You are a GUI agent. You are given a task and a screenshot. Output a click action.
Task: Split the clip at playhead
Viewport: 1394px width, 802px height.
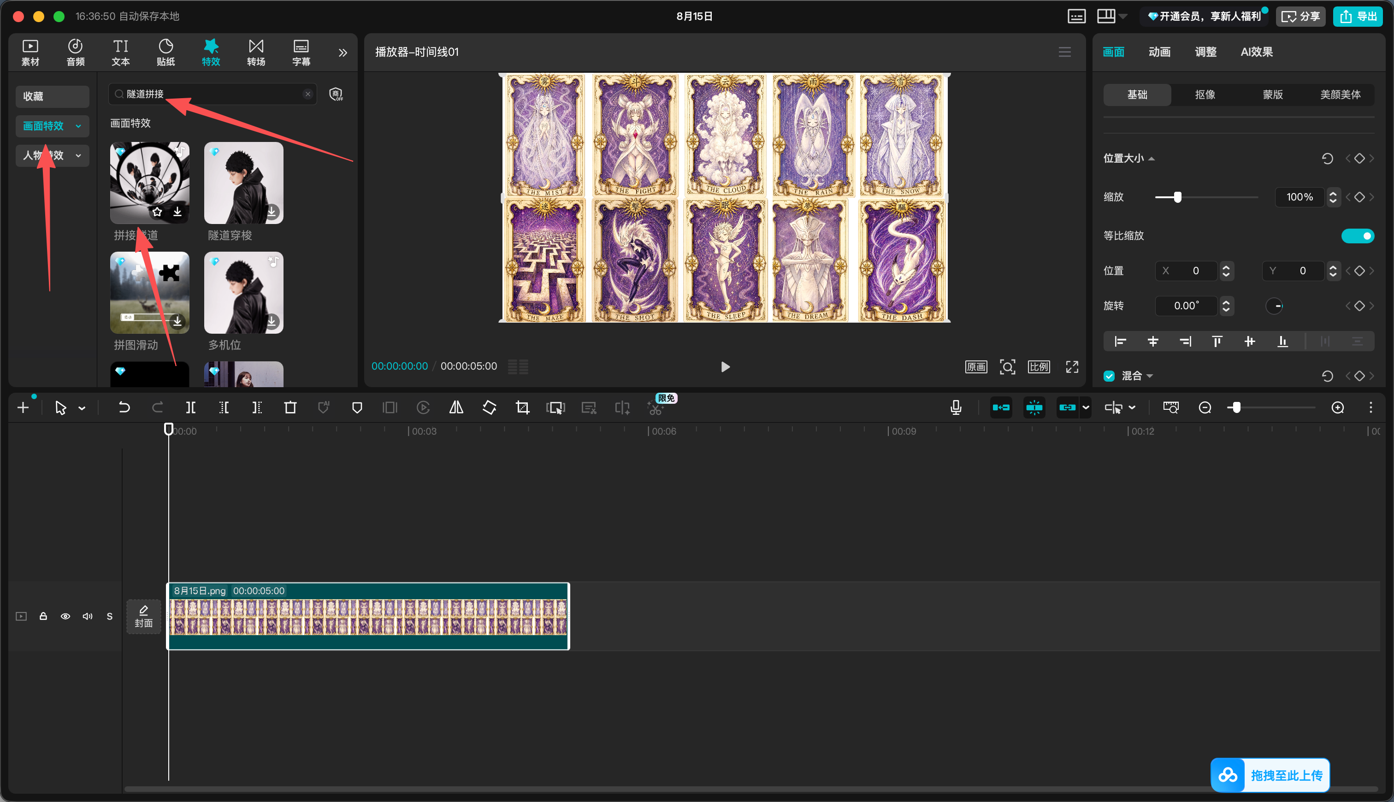point(190,407)
